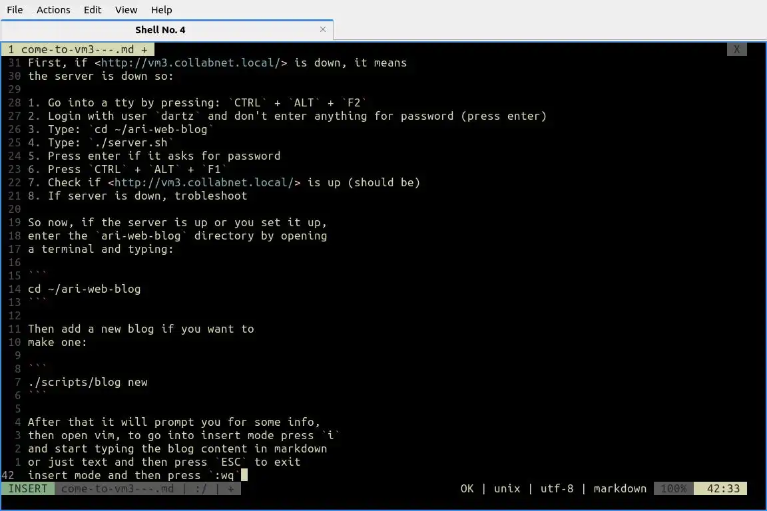Open the Actions menu
This screenshot has height=511, width=767.
point(53,10)
